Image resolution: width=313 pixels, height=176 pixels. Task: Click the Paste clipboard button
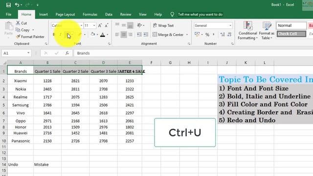(9, 28)
